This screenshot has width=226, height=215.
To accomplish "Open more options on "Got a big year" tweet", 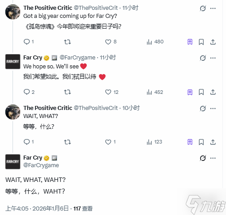I will [213, 8].
